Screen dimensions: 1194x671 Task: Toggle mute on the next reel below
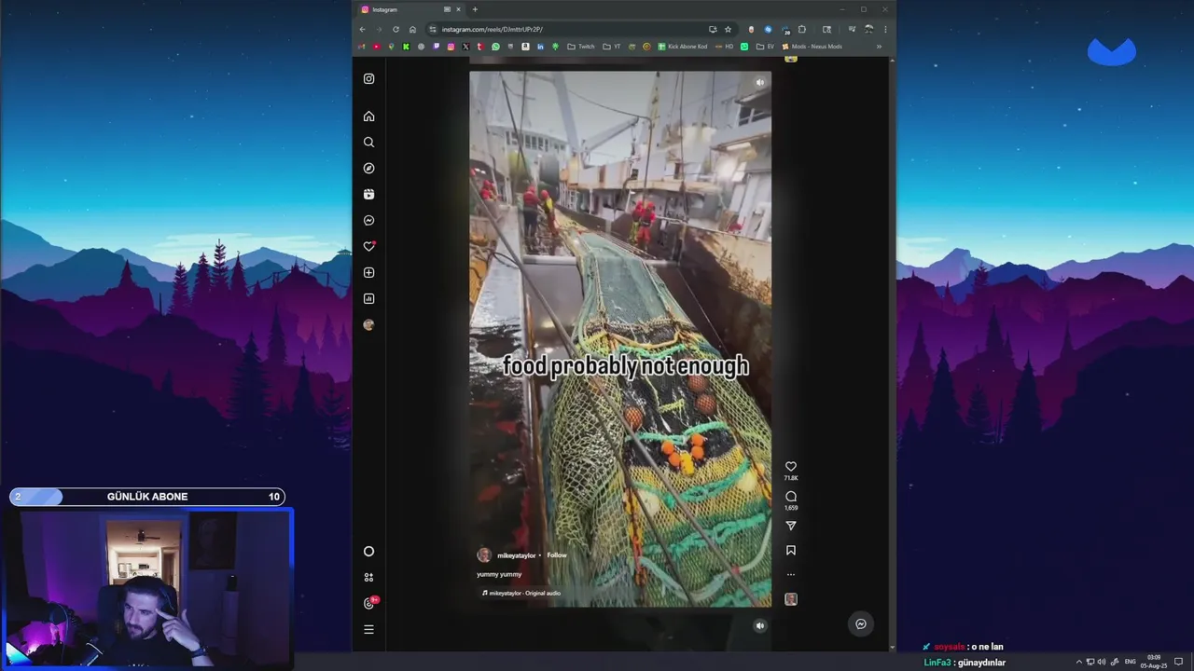[x=759, y=626]
